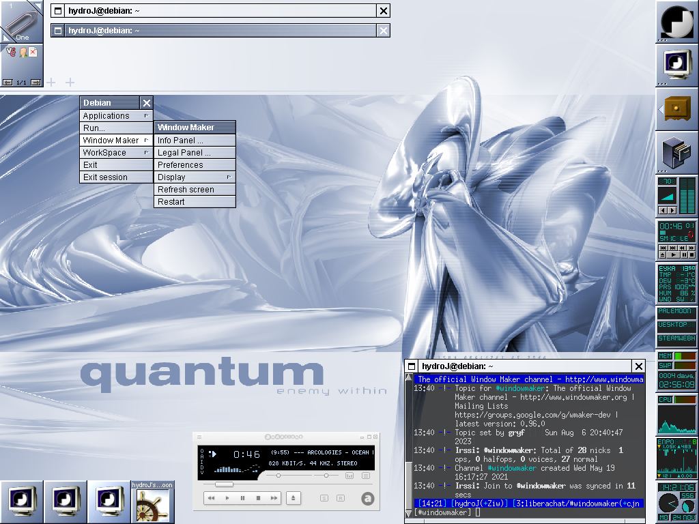Pause playback in Audacious

242,499
